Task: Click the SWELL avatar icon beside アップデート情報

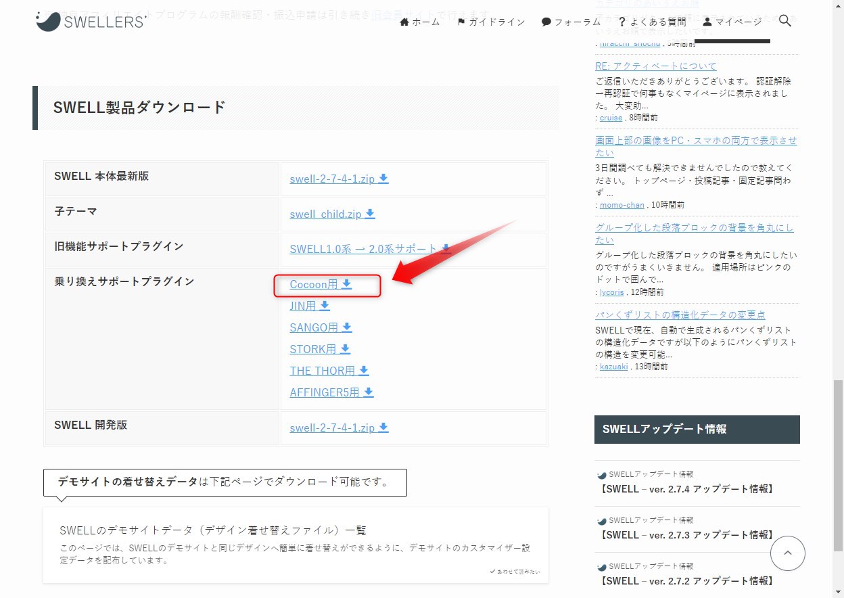Action: point(601,474)
